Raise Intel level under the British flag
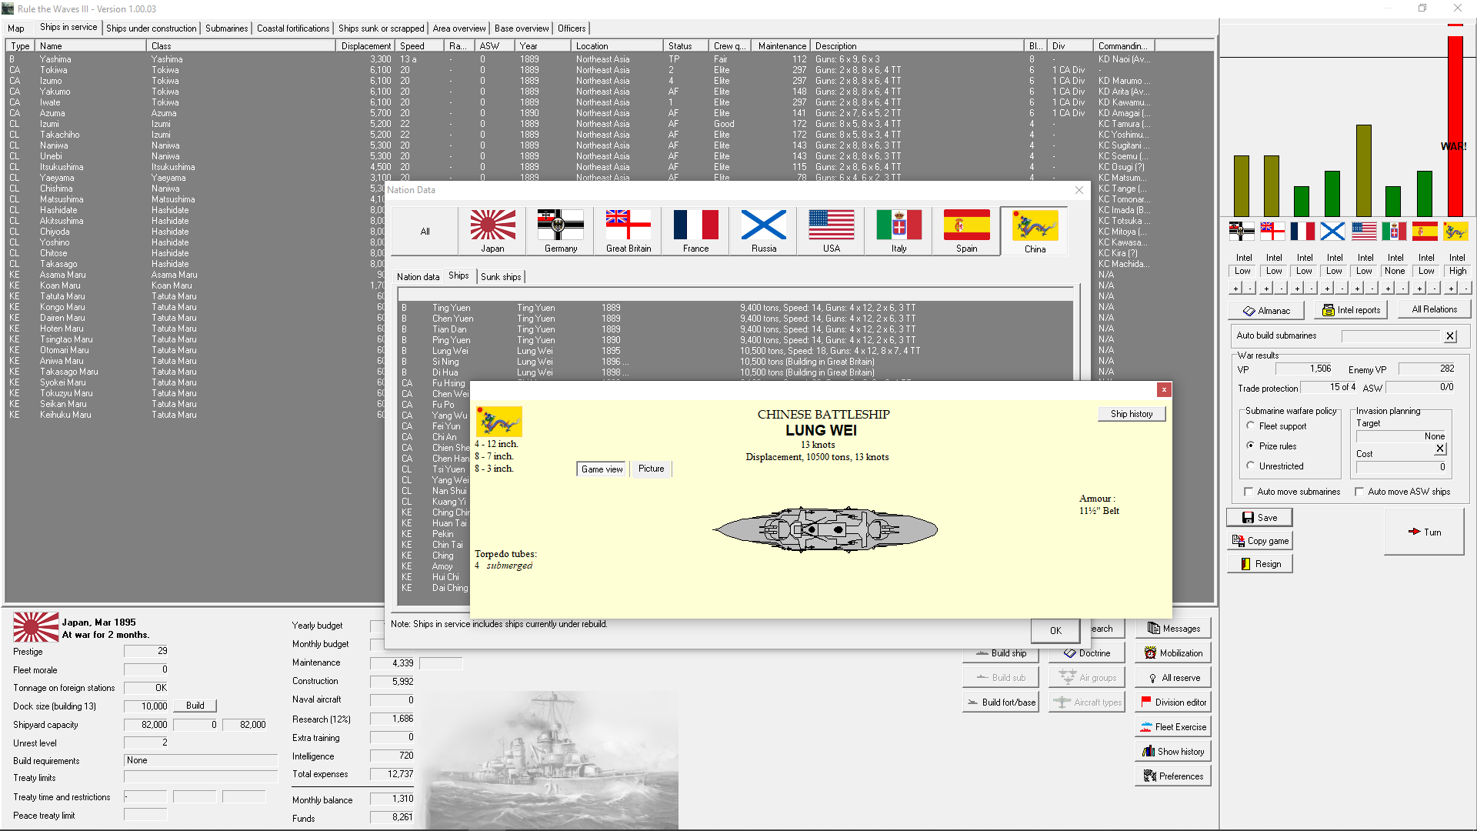 1266,289
